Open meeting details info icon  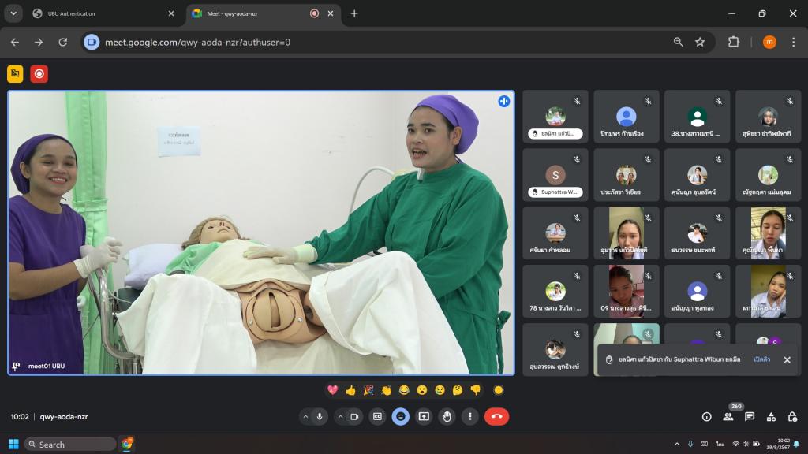pos(707,416)
